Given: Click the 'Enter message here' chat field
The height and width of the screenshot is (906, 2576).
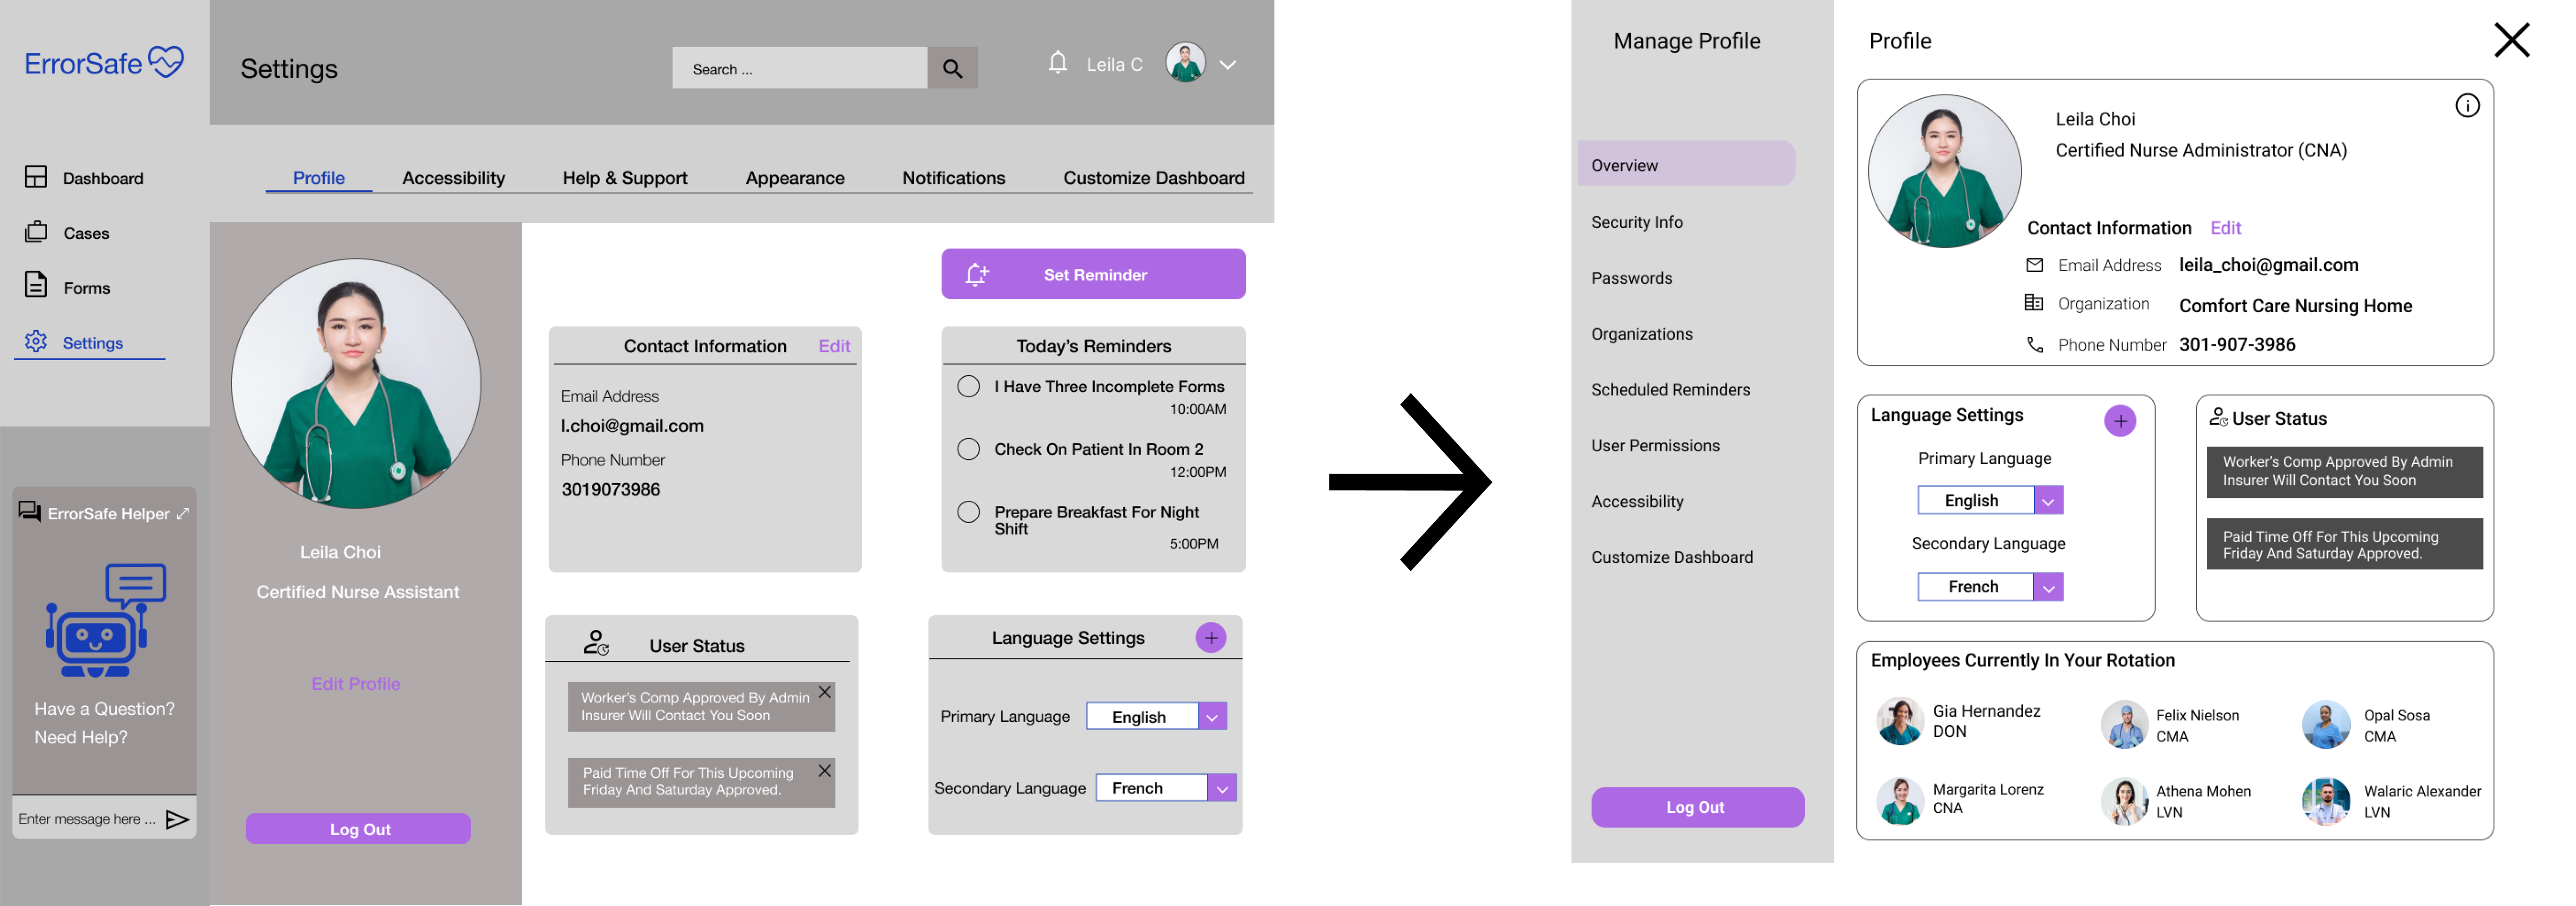Looking at the screenshot, I should pos(87,819).
